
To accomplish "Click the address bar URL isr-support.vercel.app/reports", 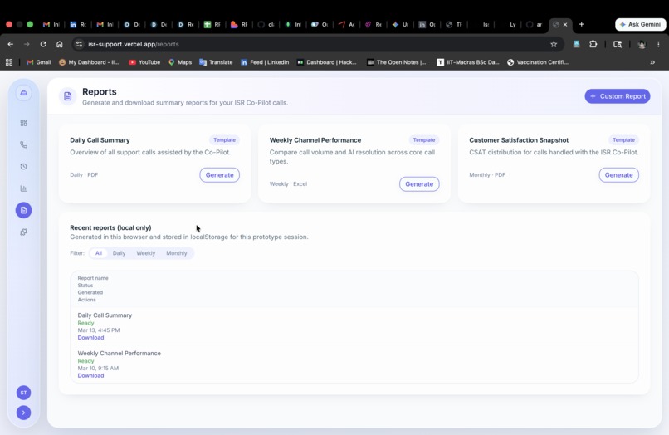I will tap(134, 44).
